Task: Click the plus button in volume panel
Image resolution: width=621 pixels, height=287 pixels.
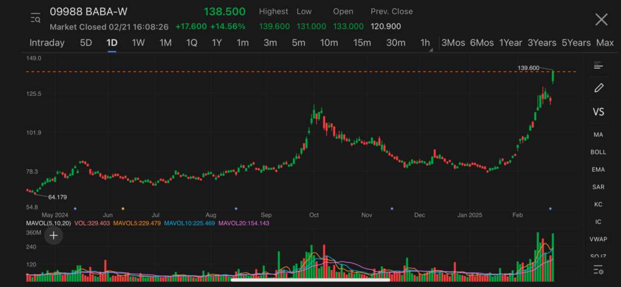Action: point(53,235)
